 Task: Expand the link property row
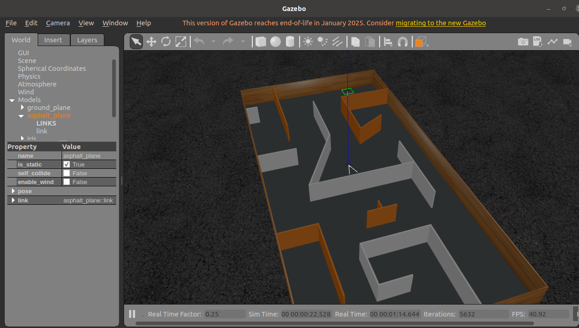tap(13, 201)
